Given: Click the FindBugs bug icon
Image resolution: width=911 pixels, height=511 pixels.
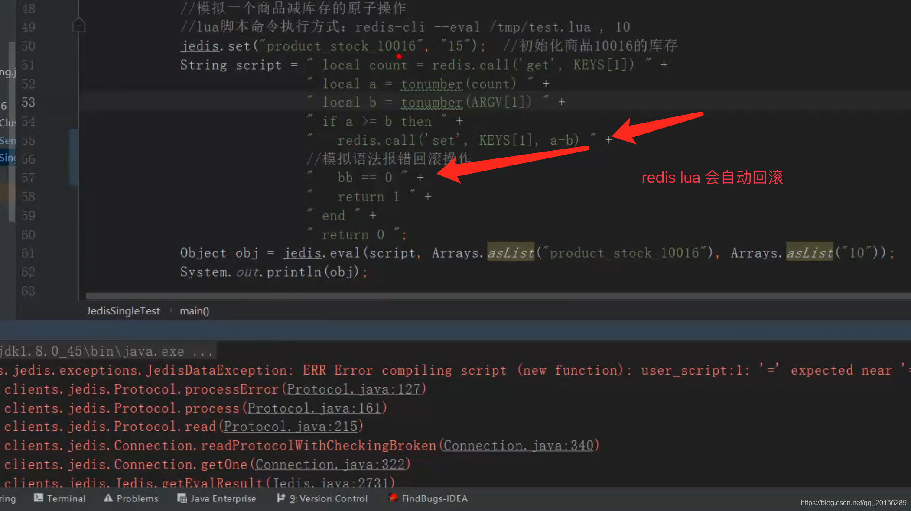Looking at the screenshot, I should pyautogui.click(x=393, y=498).
